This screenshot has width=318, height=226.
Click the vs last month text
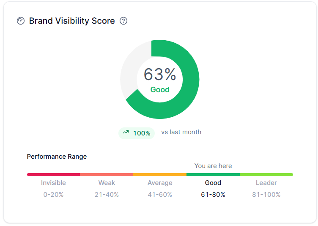pyautogui.click(x=181, y=132)
